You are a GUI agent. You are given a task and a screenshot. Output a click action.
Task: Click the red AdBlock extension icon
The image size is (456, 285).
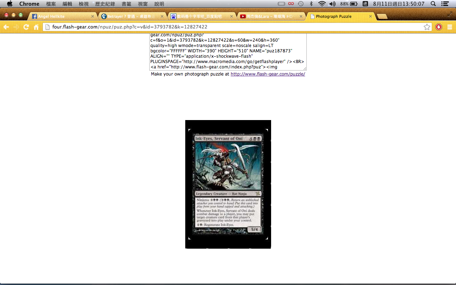coord(439,27)
